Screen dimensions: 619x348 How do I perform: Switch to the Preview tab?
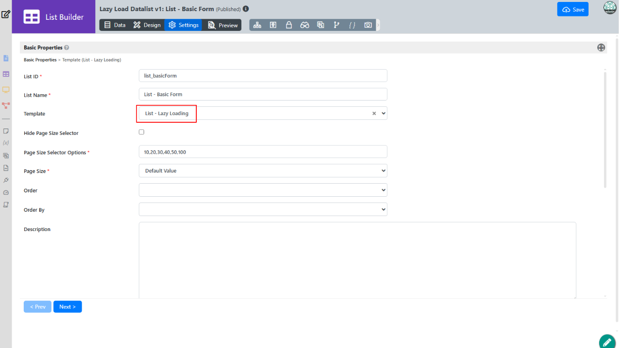pyautogui.click(x=223, y=25)
